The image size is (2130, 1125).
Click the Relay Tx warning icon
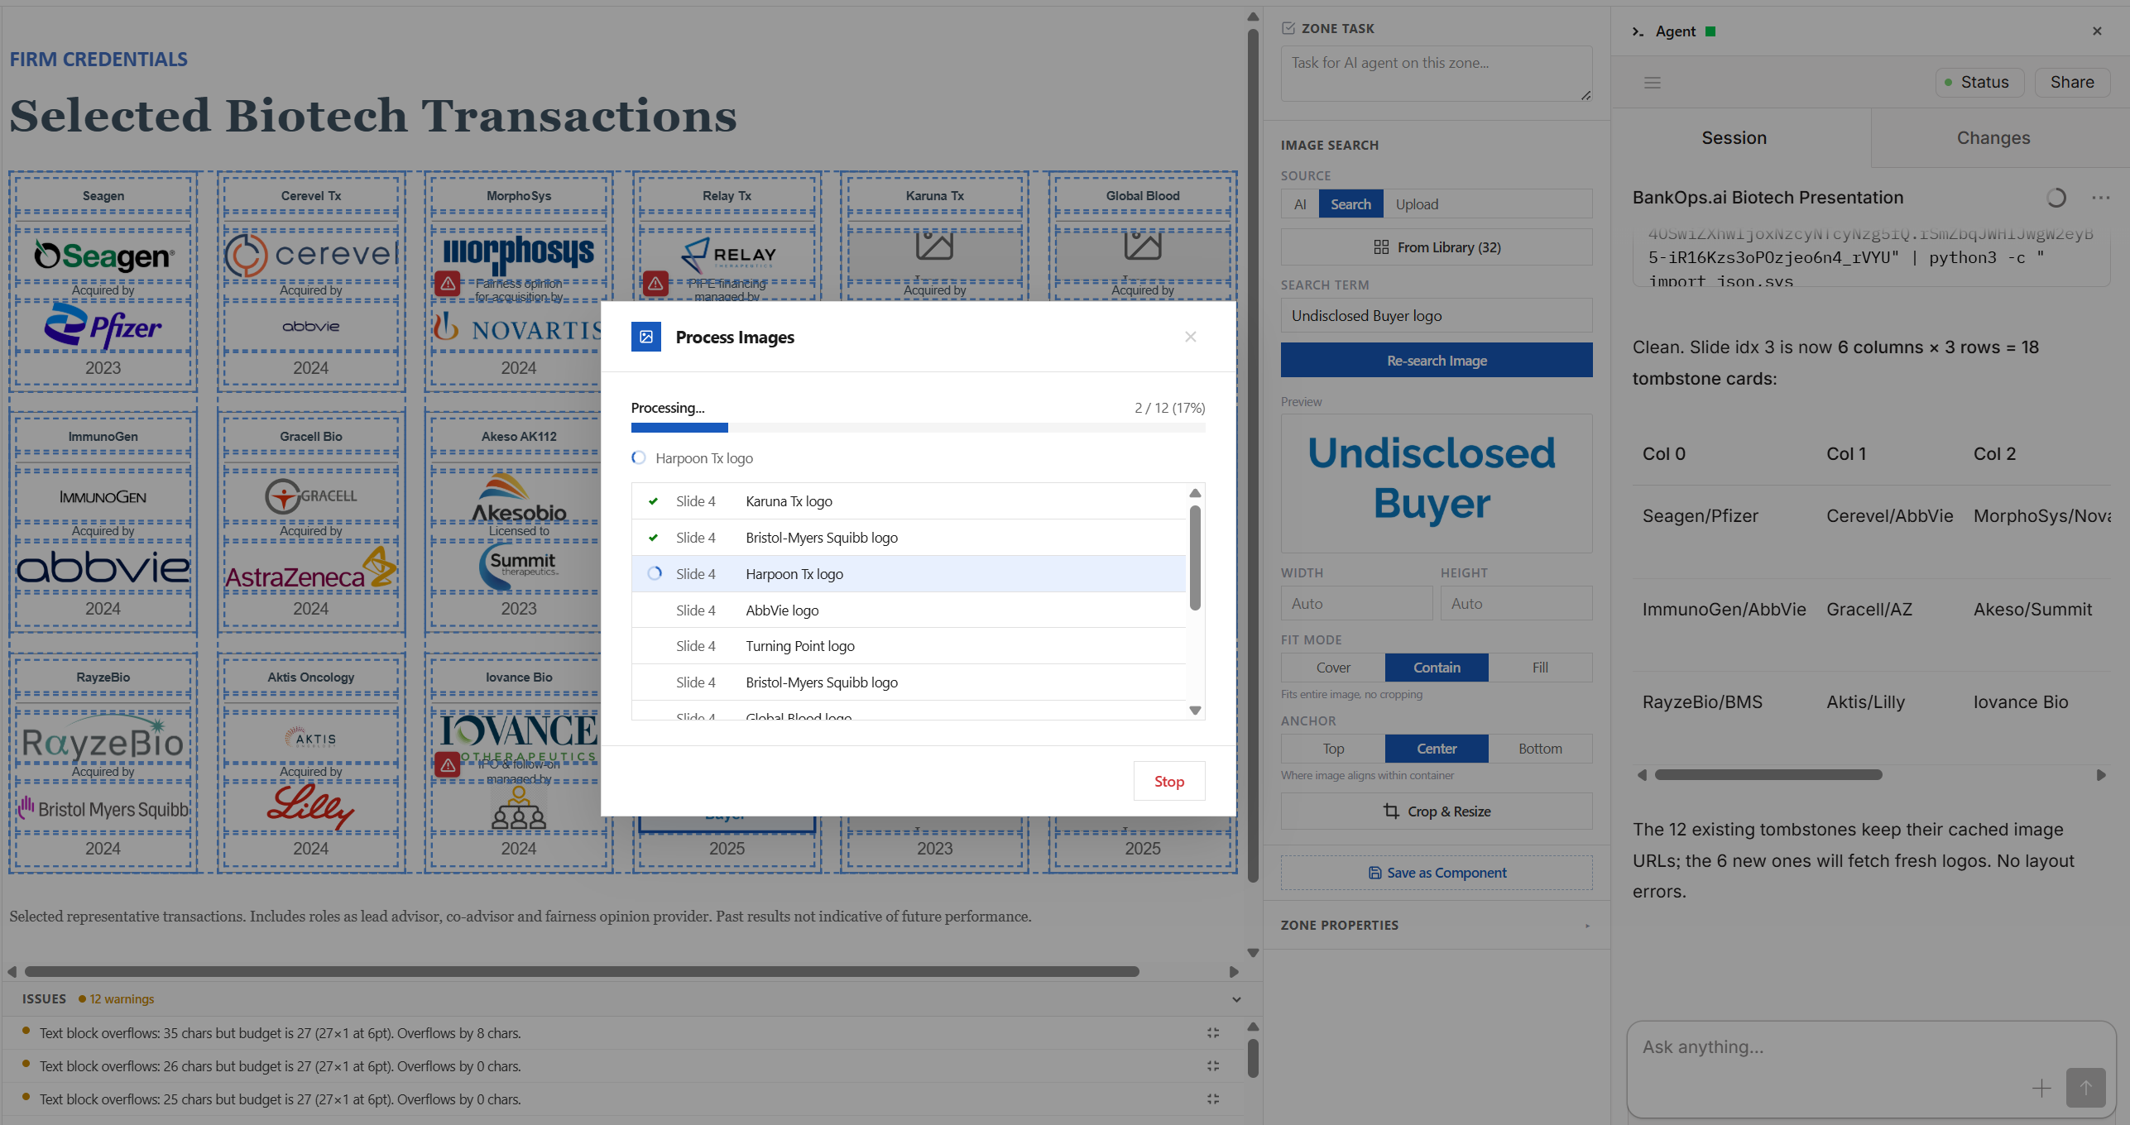click(655, 284)
